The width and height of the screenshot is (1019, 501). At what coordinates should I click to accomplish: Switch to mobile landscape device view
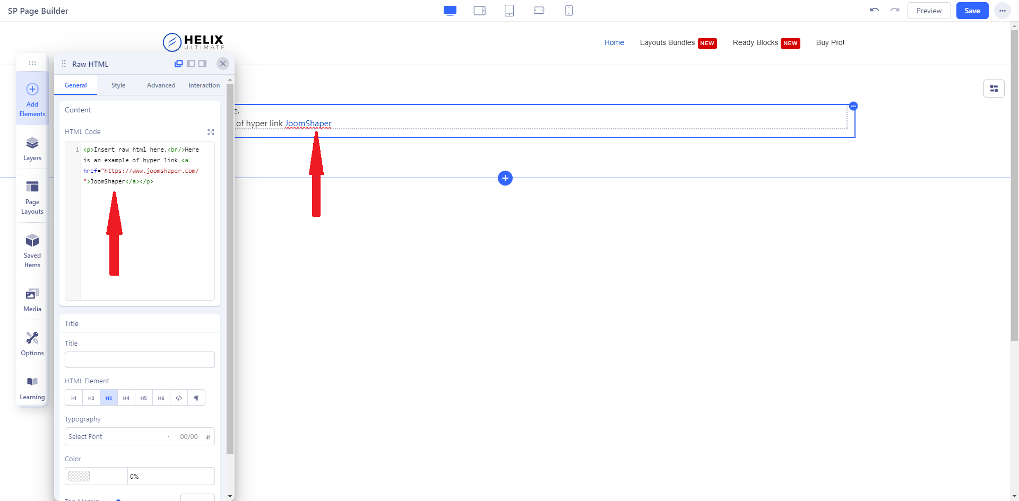(539, 10)
